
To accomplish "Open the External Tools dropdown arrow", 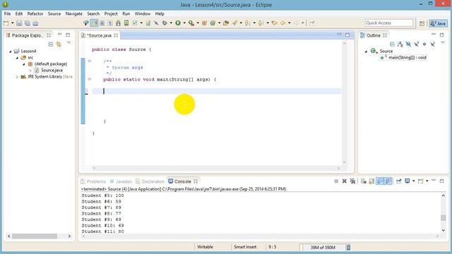I will [198, 23].
